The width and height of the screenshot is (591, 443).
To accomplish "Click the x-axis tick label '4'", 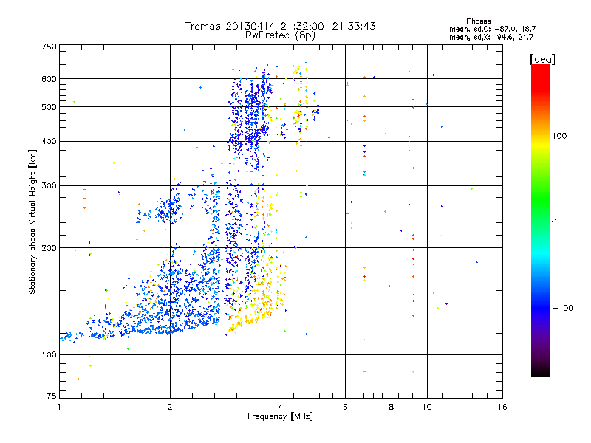I will (x=281, y=407).
